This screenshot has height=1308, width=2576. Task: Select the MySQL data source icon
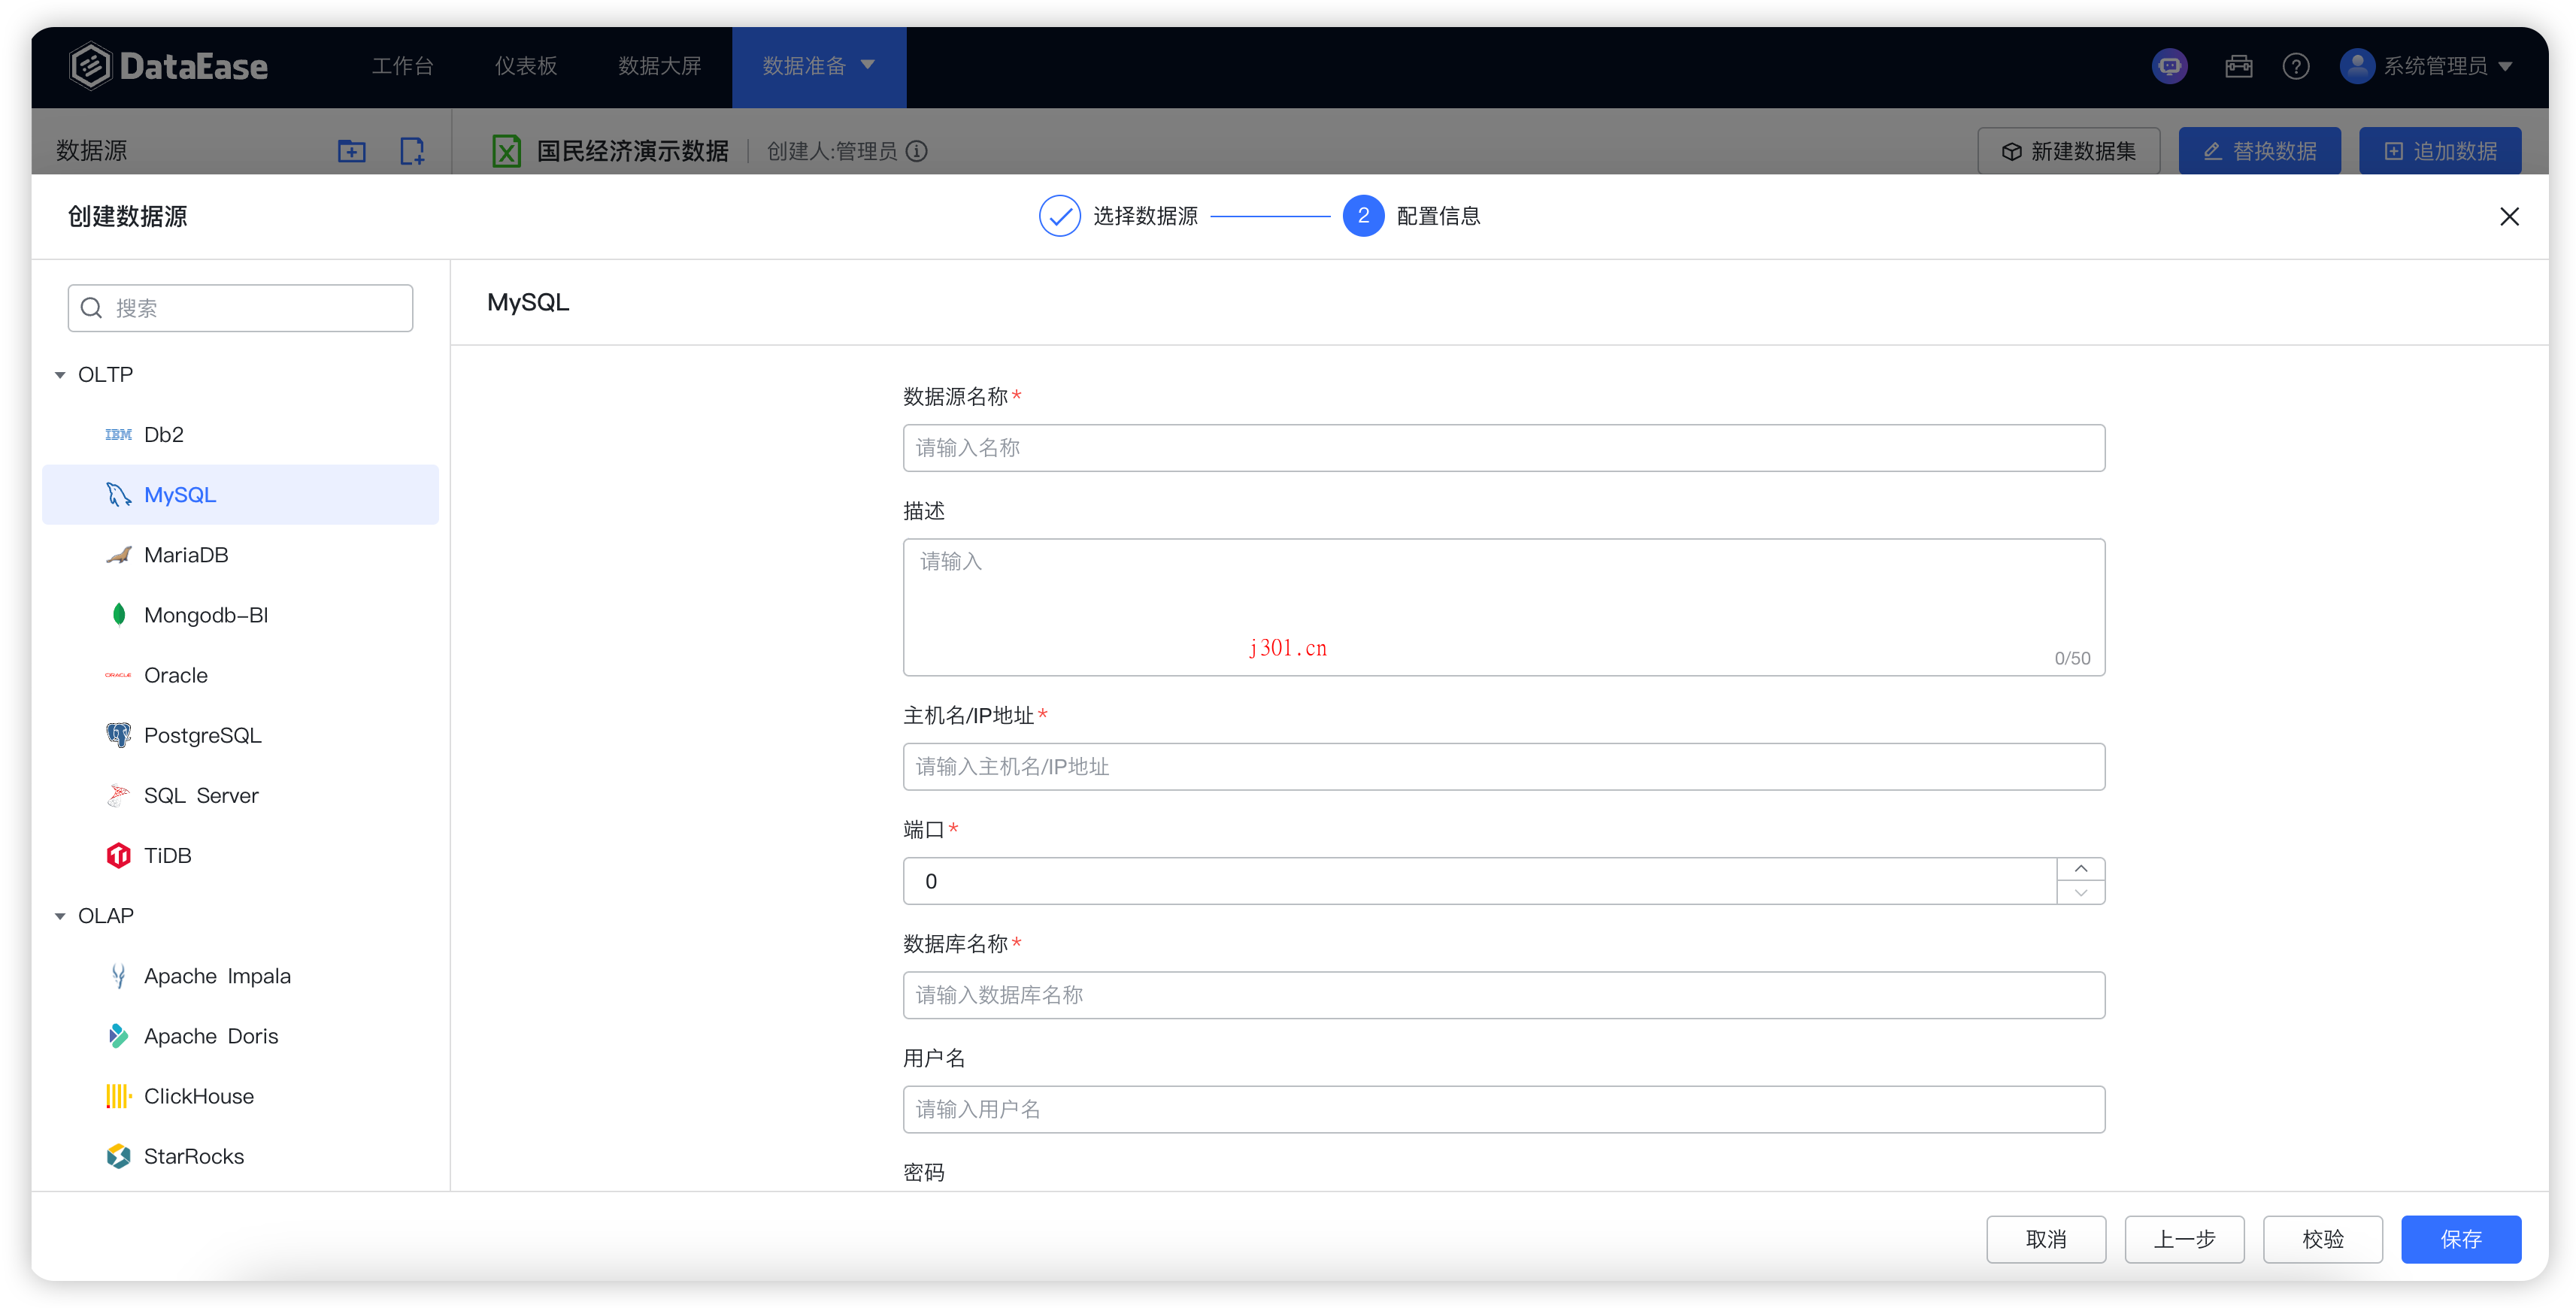(118, 494)
